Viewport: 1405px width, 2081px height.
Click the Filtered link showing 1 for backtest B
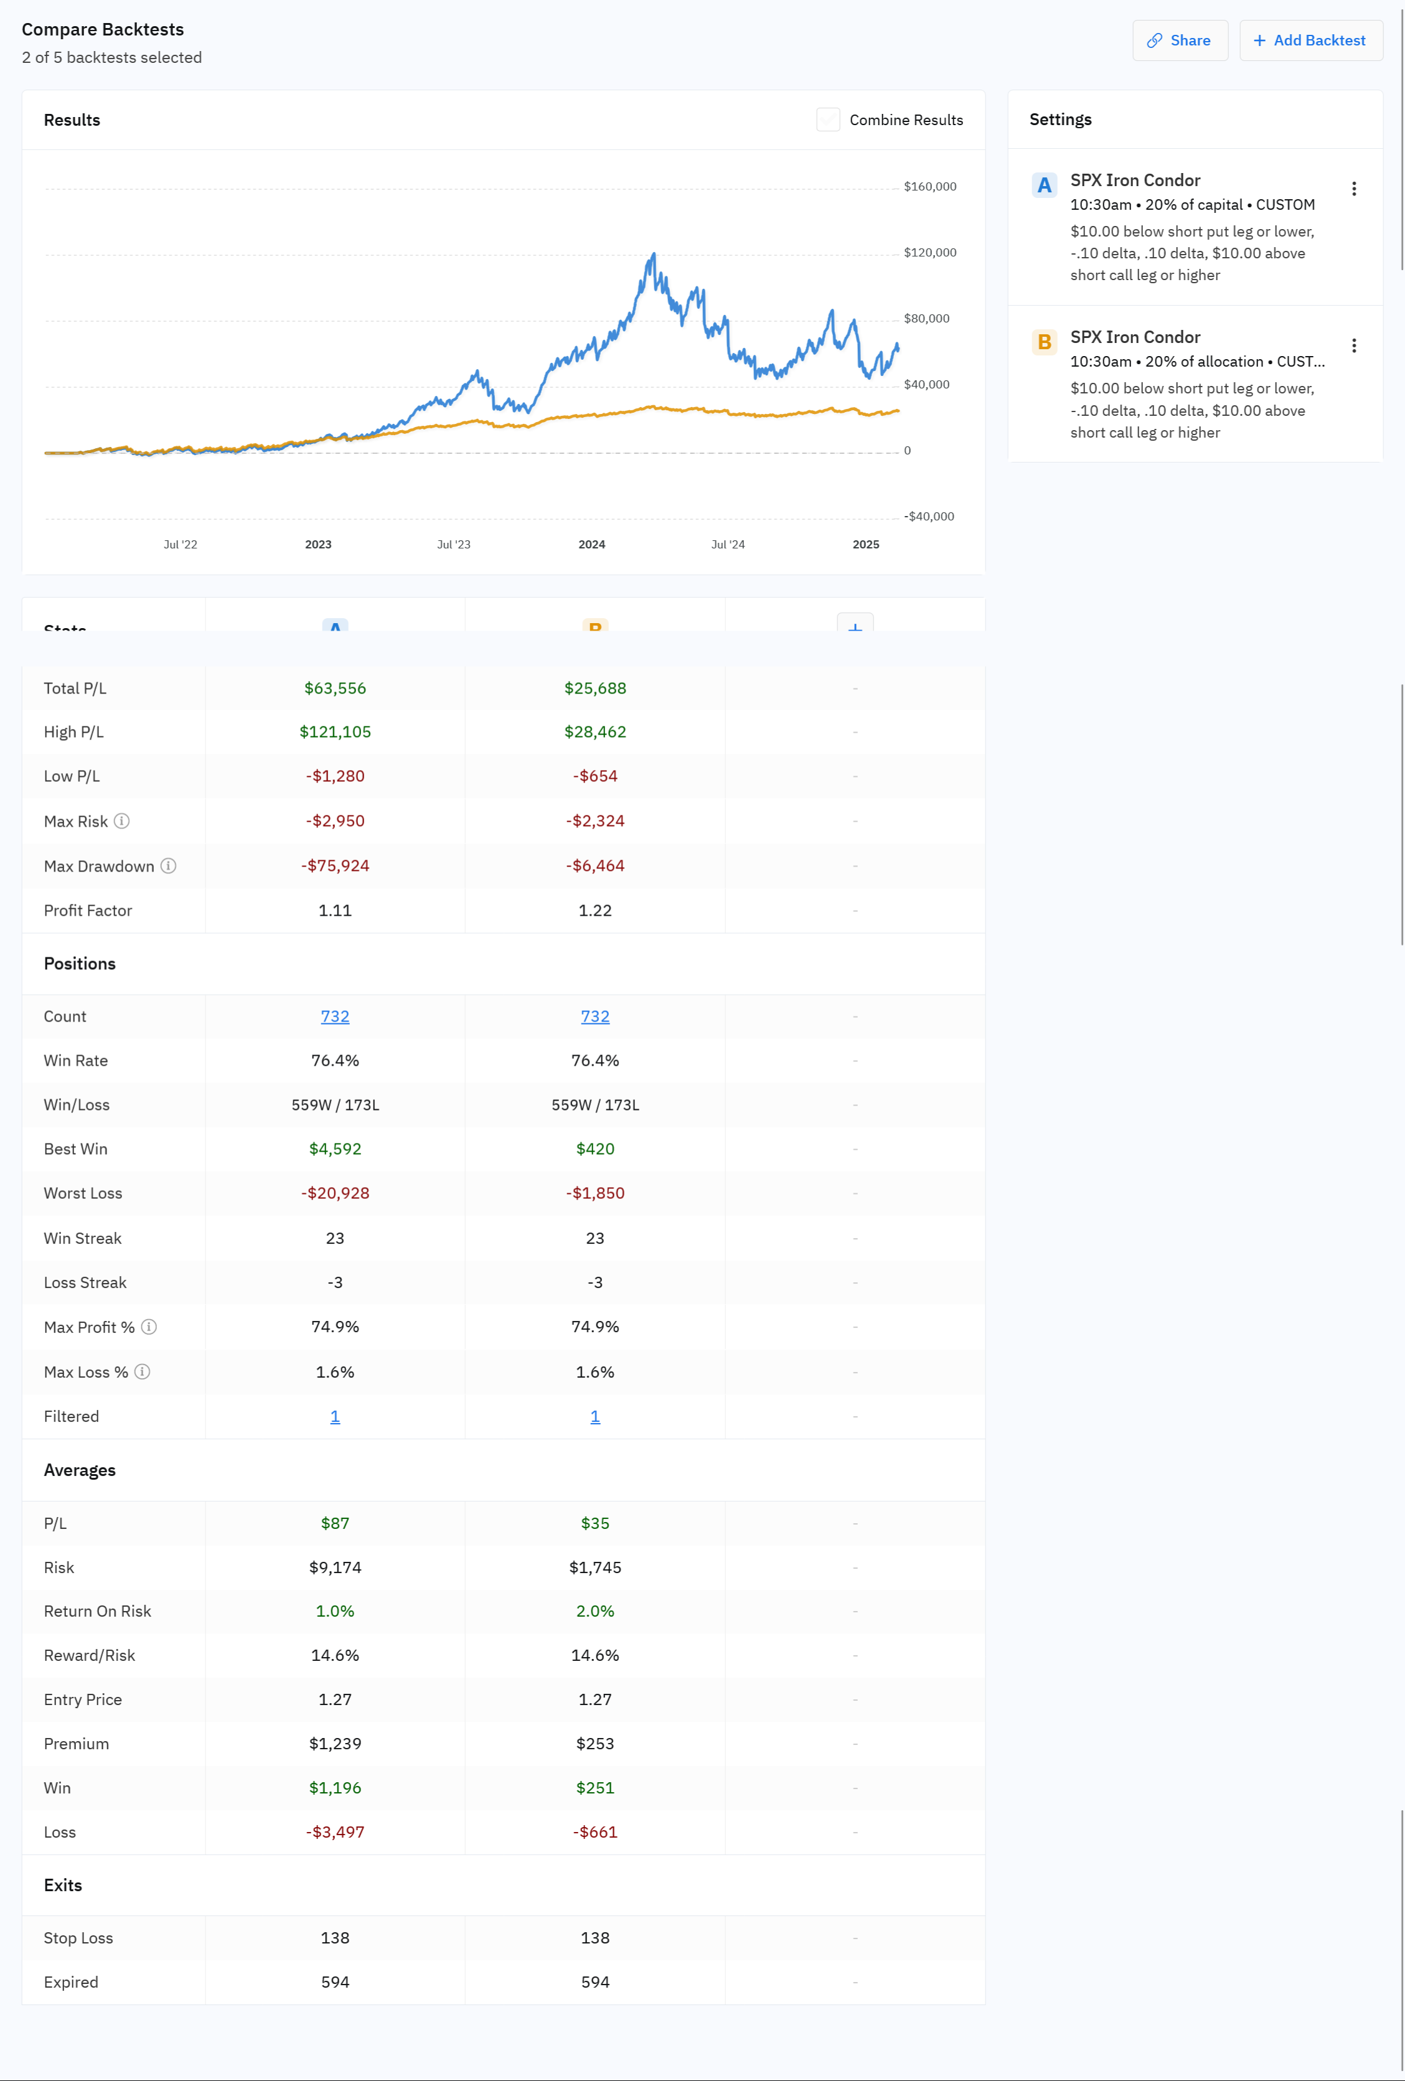point(594,1416)
